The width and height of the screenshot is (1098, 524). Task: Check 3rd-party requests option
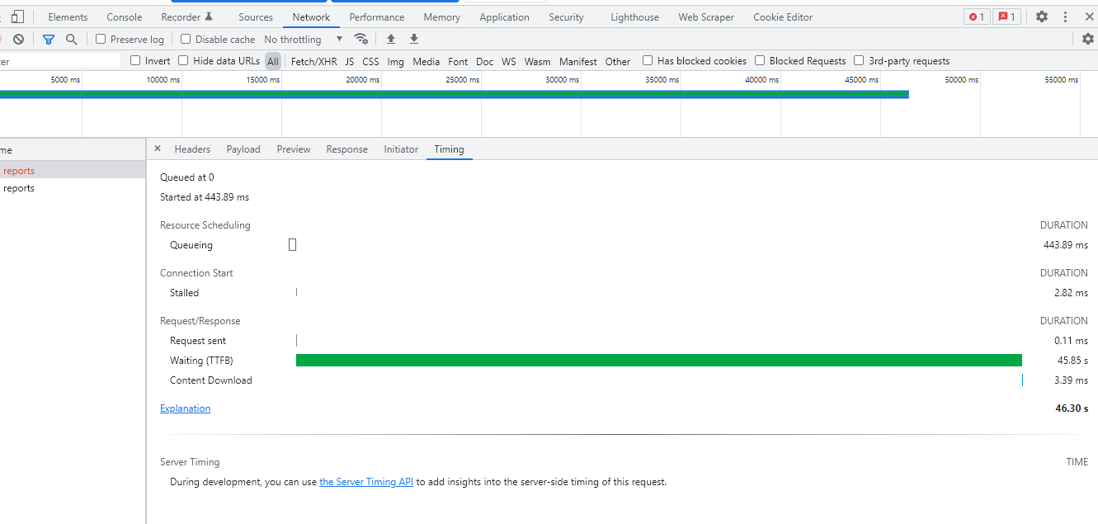click(859, 60)
